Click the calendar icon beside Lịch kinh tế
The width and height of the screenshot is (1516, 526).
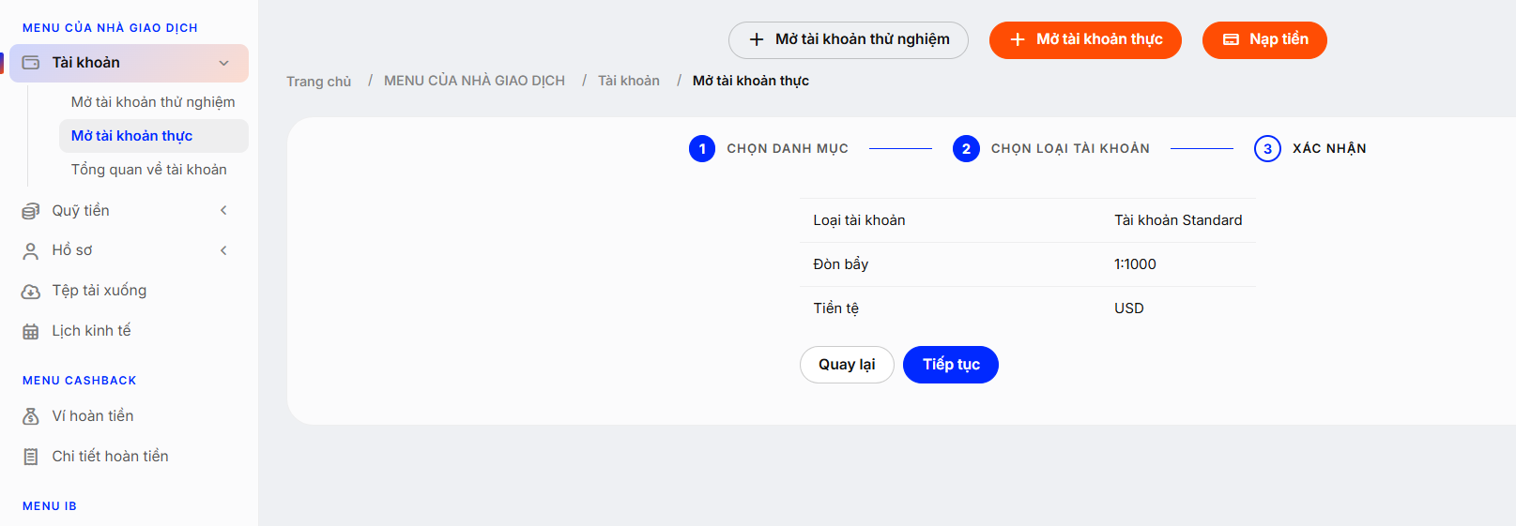pos(31,332)
